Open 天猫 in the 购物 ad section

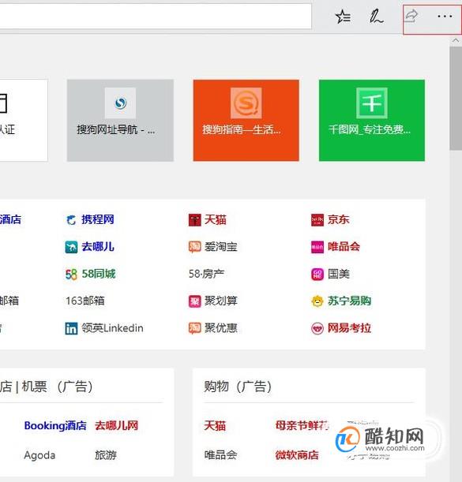point(215,426)
